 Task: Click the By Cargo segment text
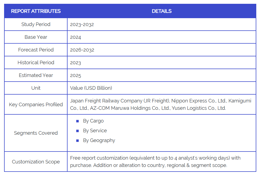pyautogui.click(x=93, y=121)
